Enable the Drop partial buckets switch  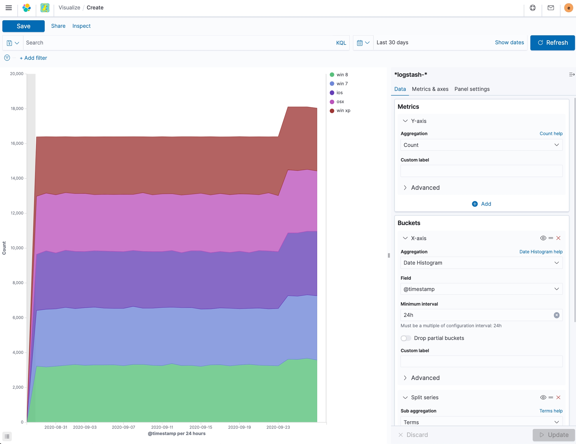(406, 338)
